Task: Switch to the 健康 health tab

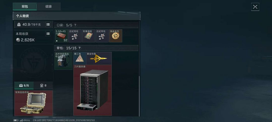Action: [49, 6]
